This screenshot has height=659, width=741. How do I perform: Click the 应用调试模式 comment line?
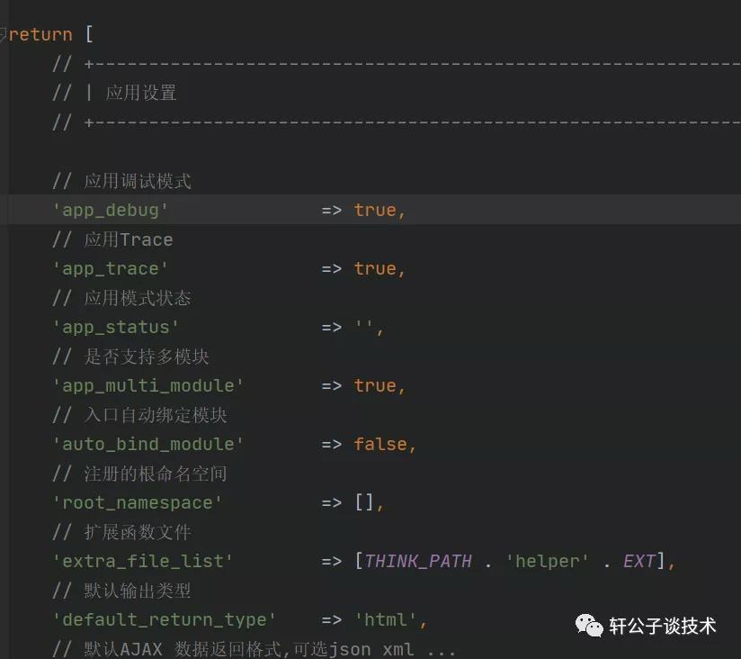pyautogui.click(x=138, y=181)
